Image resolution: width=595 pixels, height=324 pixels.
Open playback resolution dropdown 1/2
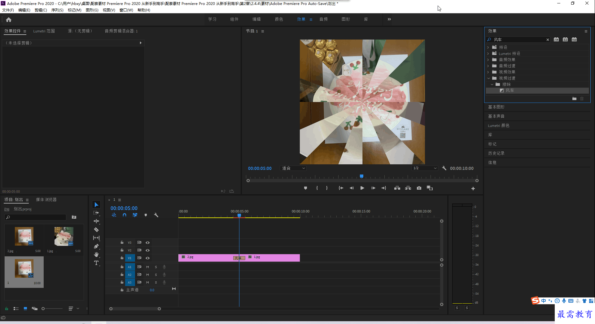pos(425,168)
